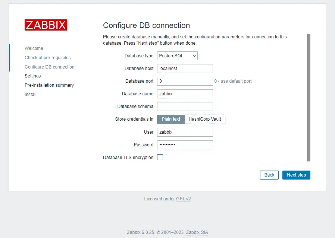Click the Database host field
Viewport: 335px width, 238px height.
pyautogui.click(x=185, y=69)
